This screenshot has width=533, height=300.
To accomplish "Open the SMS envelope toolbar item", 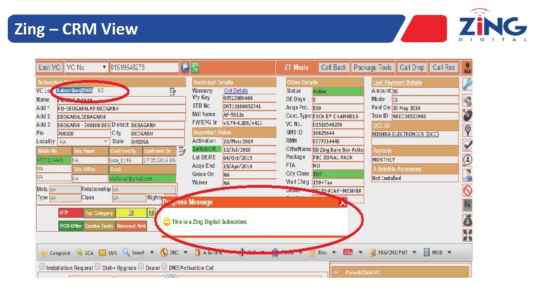I will point(108,253).
